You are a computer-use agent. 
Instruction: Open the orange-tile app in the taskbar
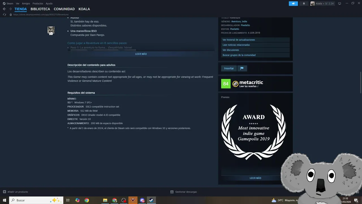133,200
